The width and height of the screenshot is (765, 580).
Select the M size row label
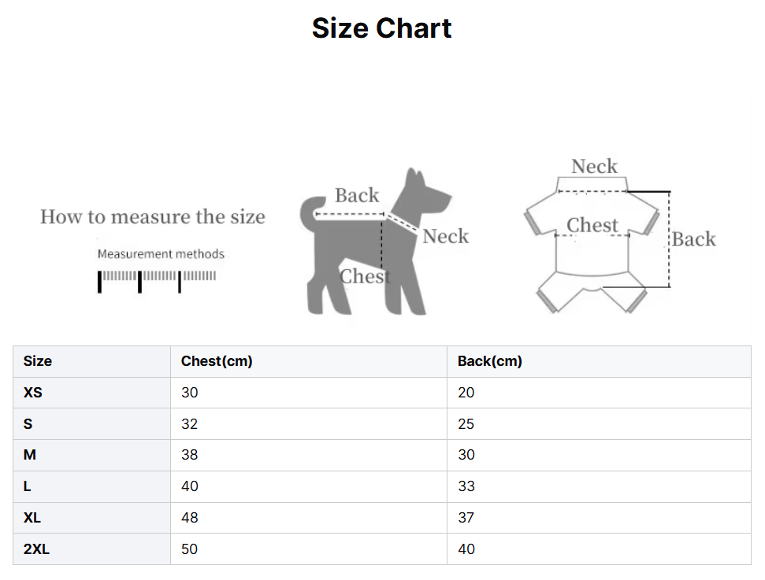click(30, 455)
